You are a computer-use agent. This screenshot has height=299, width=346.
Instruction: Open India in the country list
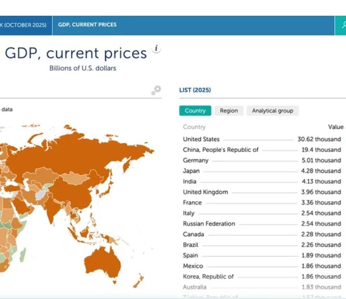point(189,181)
